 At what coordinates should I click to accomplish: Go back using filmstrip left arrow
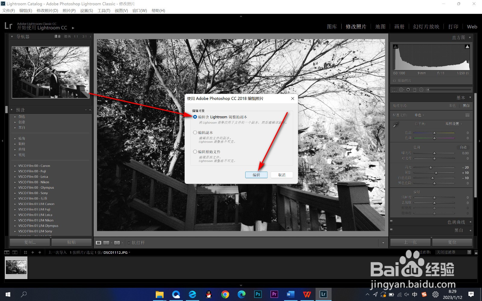(33, 253)
